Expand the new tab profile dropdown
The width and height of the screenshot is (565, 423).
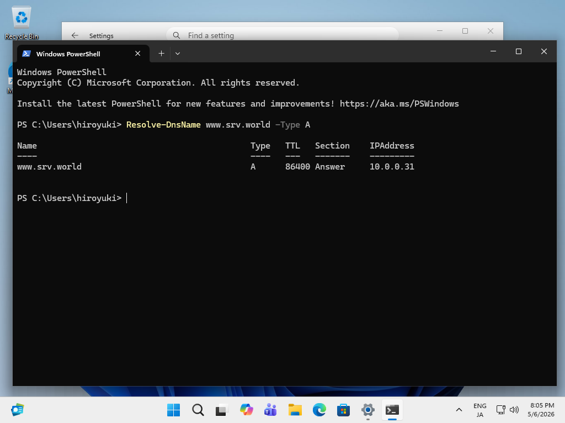pos(178,54)
